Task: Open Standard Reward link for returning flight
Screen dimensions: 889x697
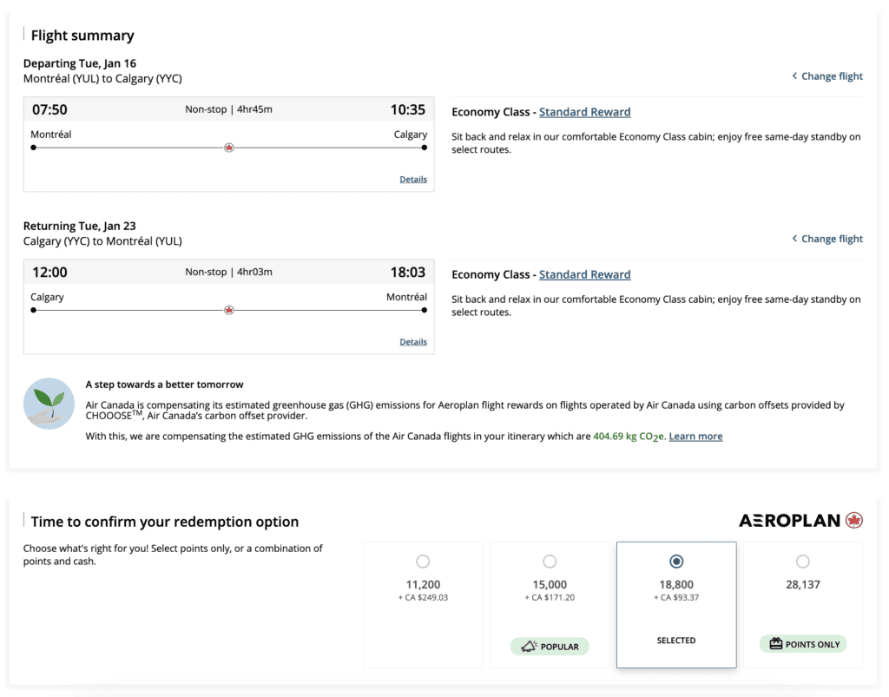Action: pyautogui.click(x=584, y=274)
